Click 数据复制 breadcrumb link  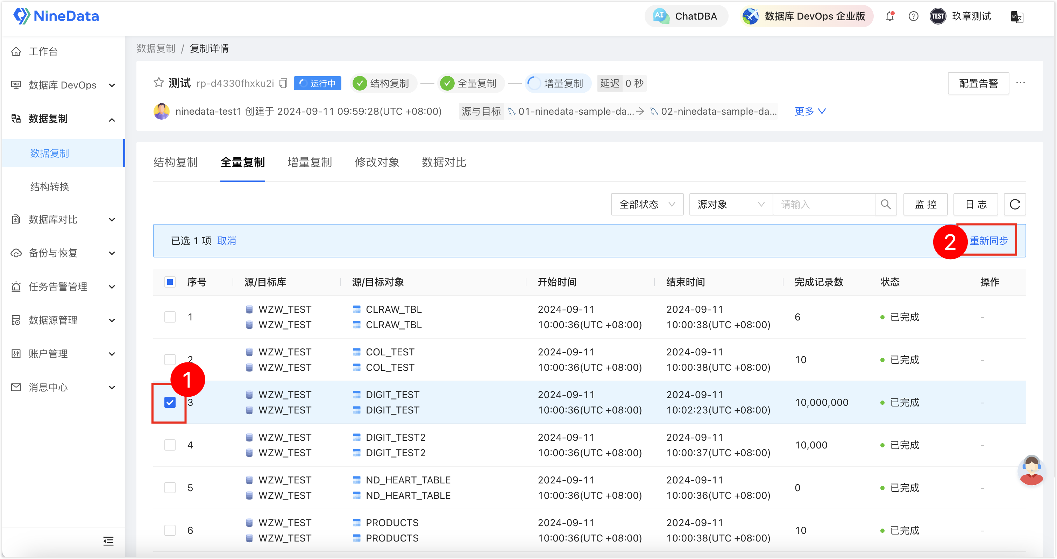(x=156, y=48)
